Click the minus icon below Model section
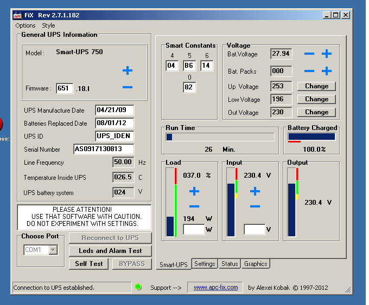 (x=127, y=87)
